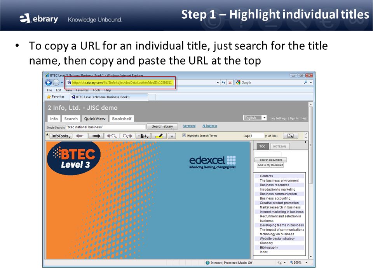The width and height of the screenshot is (373, 280).
Task: Open the search provider dropdown arrow
Action: pos(311,82)
